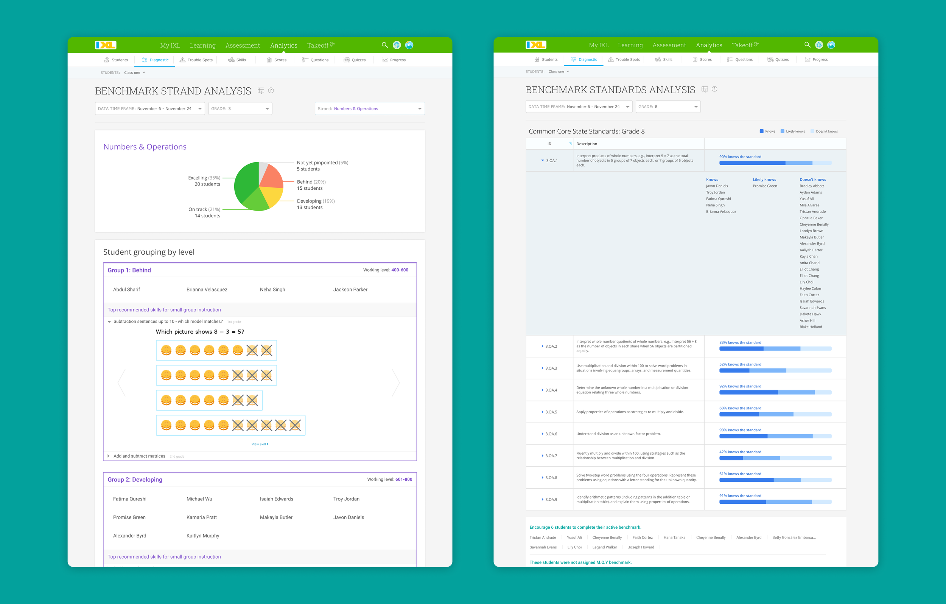Viewport: 946px width, 604px height.
Task: Open the Grade 3 dropdown
Action: click(240, 109)
